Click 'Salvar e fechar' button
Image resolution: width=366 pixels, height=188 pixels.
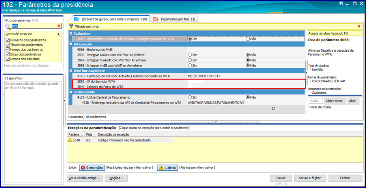pyautogui.click(x=310, y=178)
